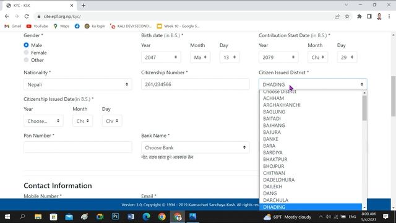Image resolution: width=396 pixels, height=223 pixels.
Task: Open Citizenship Issued Date Day dropdown
Action: tap(112, 121)
